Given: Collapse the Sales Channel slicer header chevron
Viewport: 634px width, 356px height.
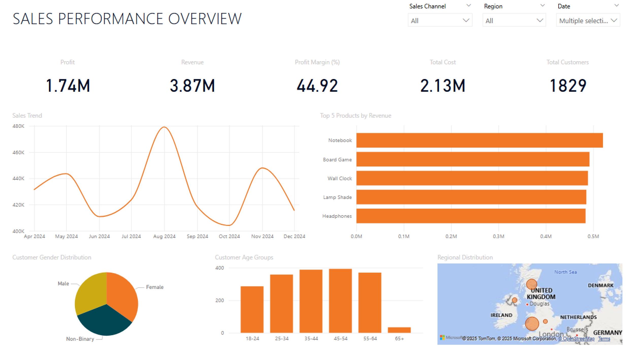Looking at the screenshot, I should (x=468, y=6).
